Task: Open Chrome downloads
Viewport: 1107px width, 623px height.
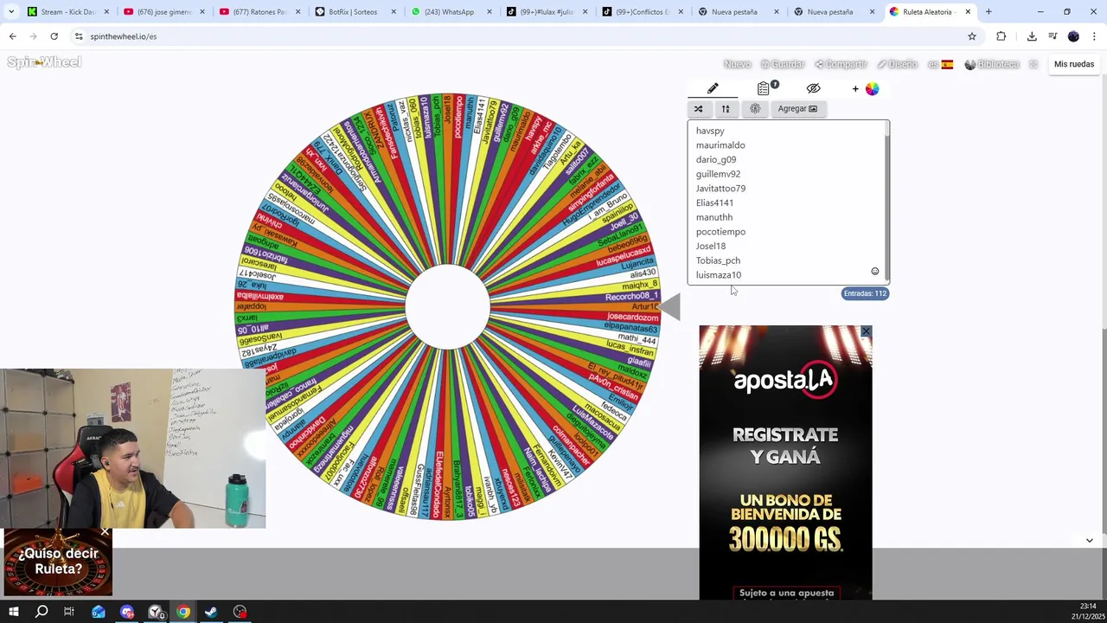Action: point(1032,36)
